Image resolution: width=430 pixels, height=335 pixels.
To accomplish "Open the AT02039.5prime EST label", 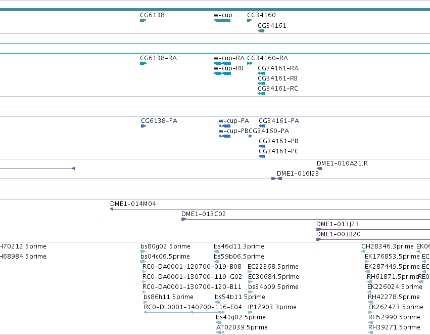I will tap(242, 327).
